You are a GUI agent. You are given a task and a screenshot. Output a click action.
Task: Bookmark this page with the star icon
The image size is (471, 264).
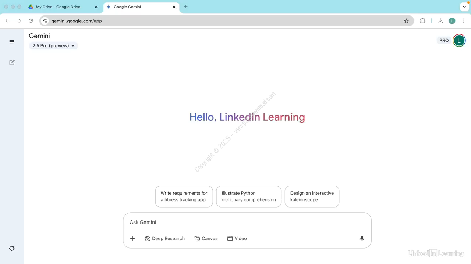[406, 21]
